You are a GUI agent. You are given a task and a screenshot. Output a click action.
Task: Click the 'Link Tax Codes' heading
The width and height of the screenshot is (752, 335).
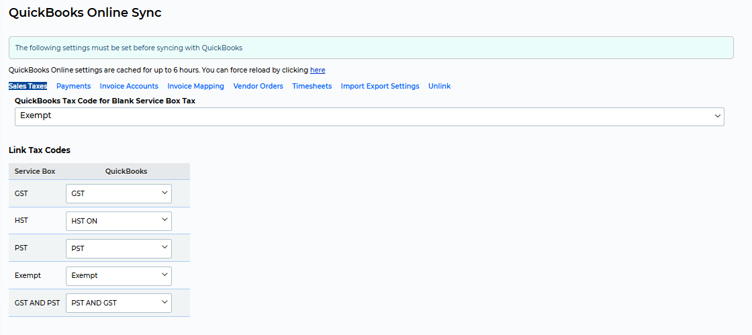point(40,150)
